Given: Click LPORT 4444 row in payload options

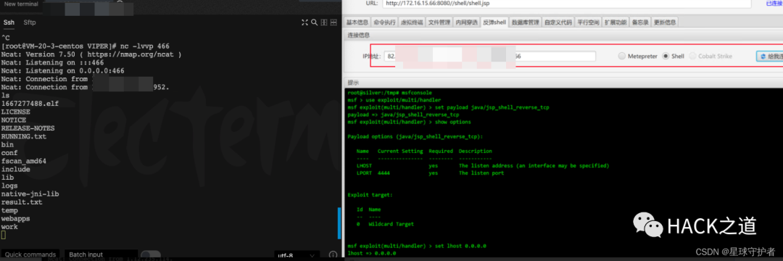Looking at the screenshot, I should click(x=430, y=173).
